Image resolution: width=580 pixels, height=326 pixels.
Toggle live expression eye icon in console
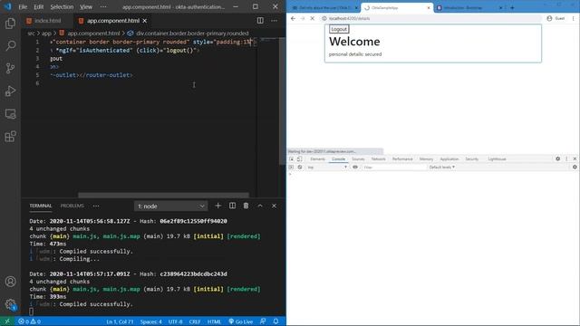[355, 167]
